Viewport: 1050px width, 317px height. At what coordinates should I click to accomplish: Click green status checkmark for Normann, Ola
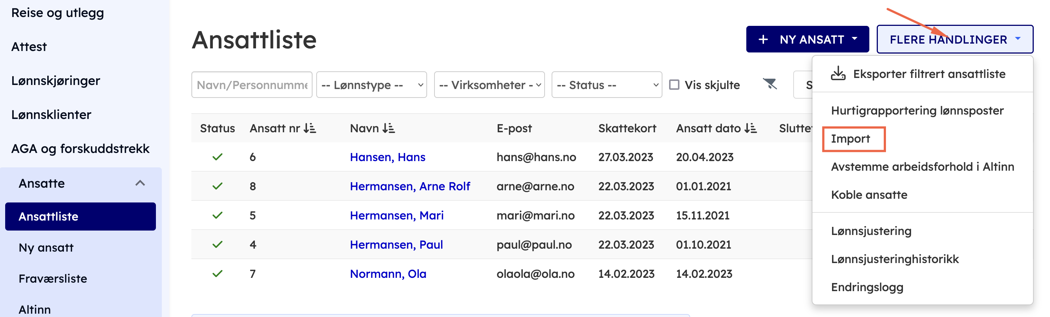point(217,273)
